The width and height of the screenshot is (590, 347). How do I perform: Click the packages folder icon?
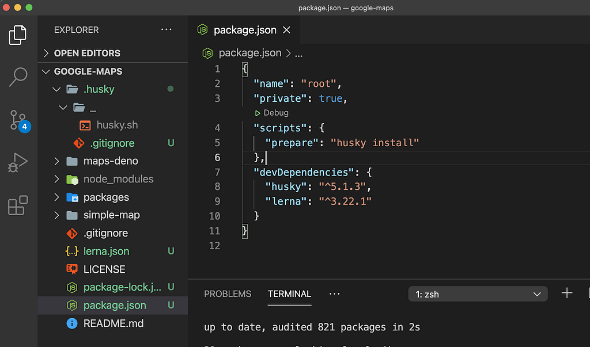(72, 197)
